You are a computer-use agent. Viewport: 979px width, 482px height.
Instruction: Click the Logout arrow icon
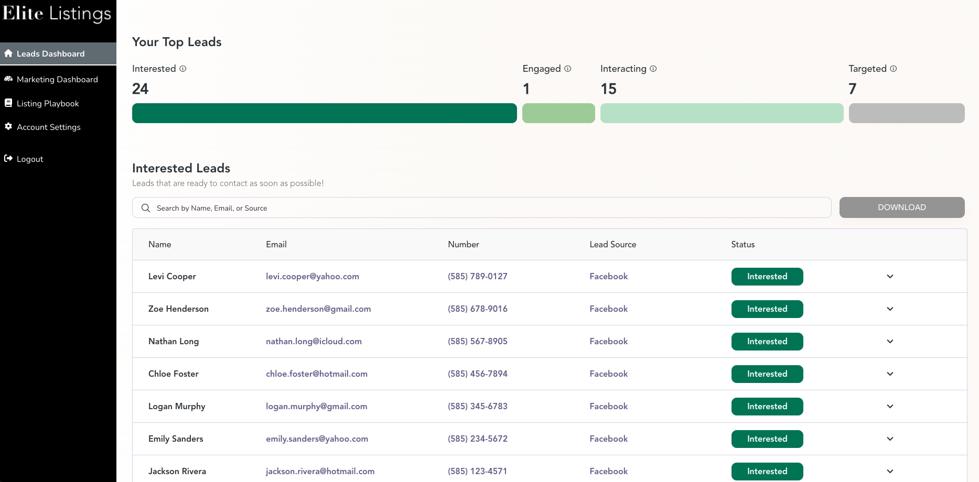pyautogui.click(x=8, y=159)
